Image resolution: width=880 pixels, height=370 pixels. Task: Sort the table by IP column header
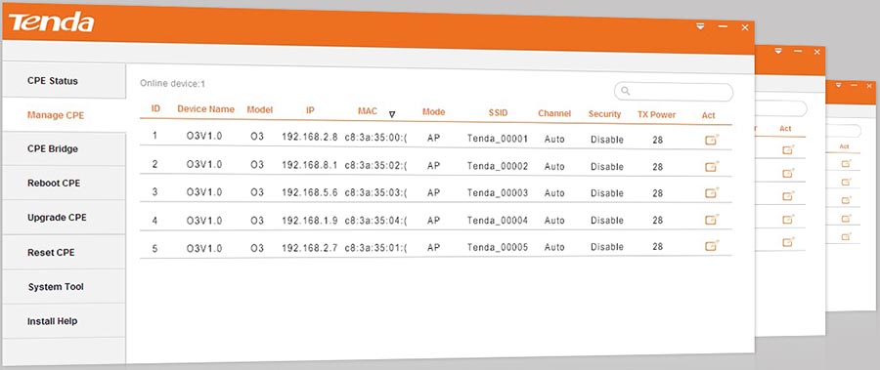tap(310, 111)
